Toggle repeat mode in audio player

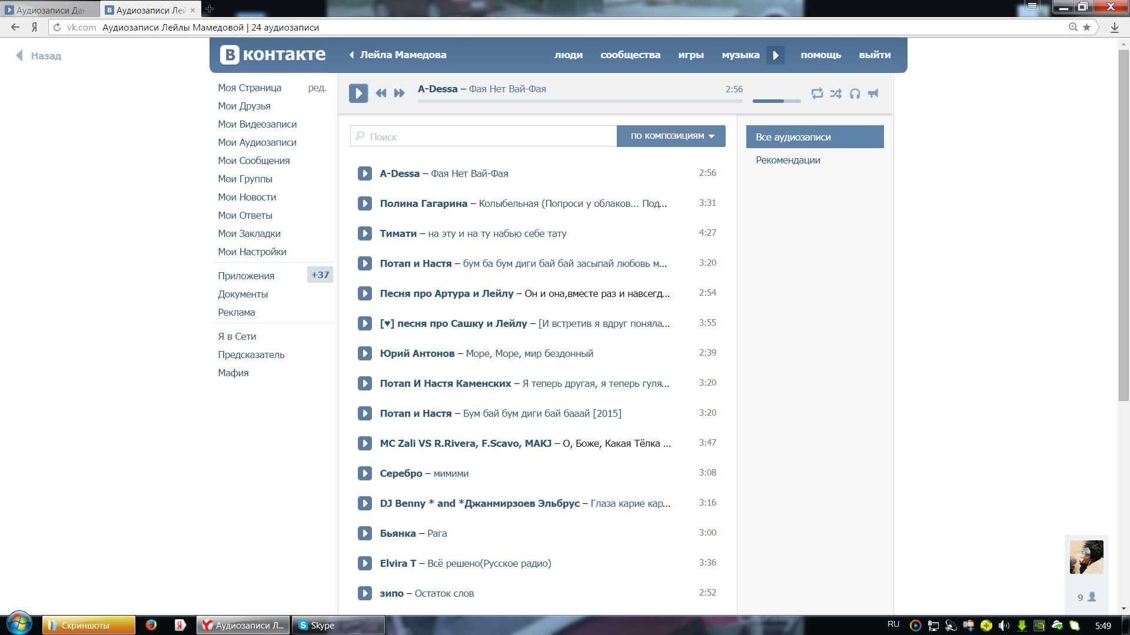point(817,93)
